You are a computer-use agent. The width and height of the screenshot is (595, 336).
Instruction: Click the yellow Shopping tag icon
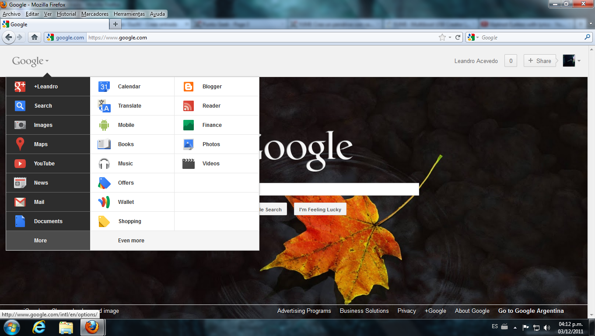(x=104, y=221)
